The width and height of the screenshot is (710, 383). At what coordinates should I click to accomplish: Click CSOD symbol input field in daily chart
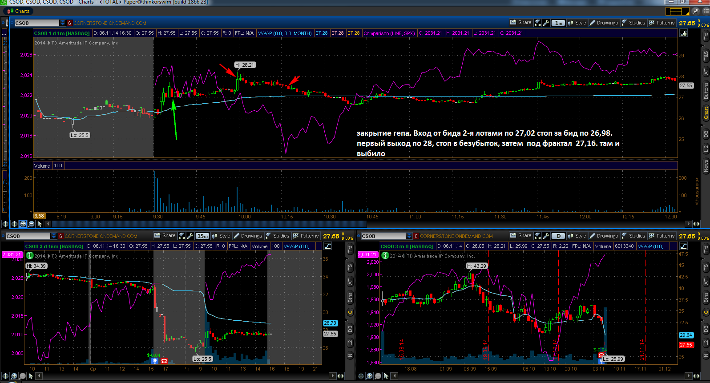pyautogui.click(x=383, y=236)
